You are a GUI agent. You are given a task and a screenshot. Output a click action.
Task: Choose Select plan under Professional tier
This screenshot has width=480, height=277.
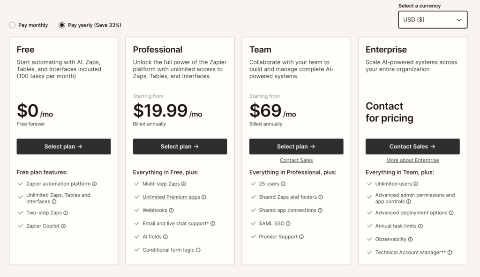click(180, 146)
